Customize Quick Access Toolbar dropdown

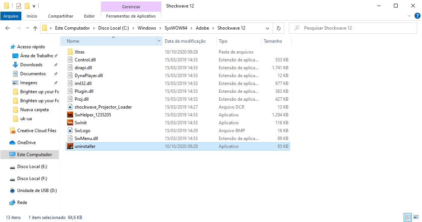34,6
